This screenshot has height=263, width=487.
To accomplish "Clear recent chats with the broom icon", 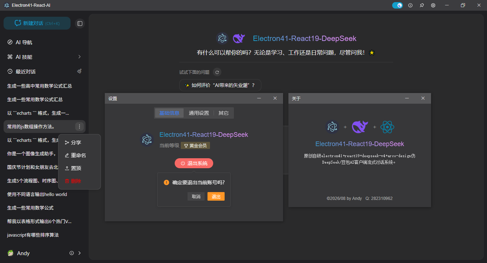I will (80, 71).
